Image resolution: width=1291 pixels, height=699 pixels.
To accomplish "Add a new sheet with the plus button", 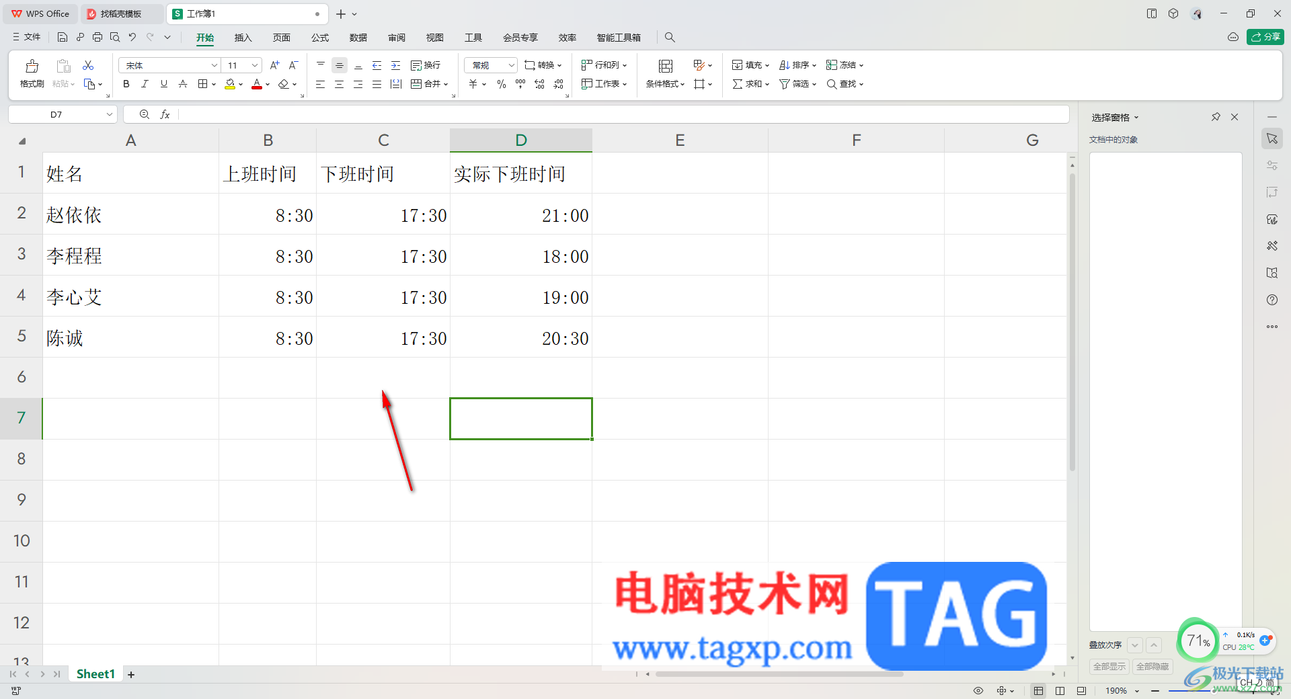I will [x=131, y=675].
